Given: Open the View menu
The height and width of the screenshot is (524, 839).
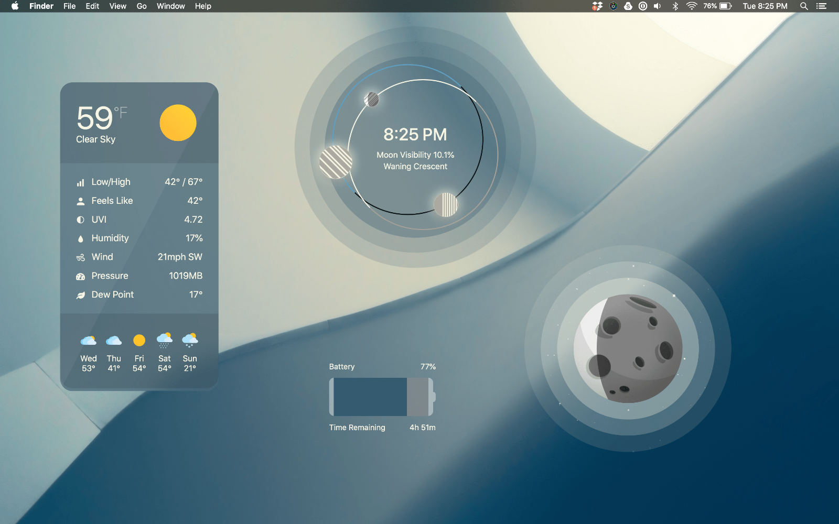Looking at the screenshot, I should click(117, 6).
